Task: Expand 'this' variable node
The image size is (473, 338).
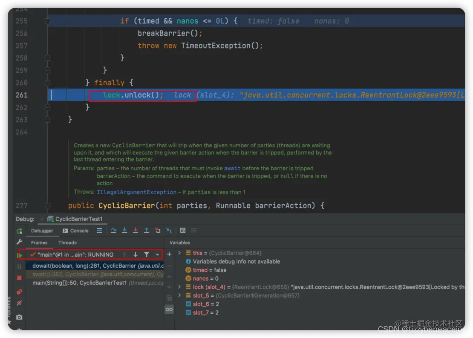Action: pyautogui.click(x=179, y=253)
